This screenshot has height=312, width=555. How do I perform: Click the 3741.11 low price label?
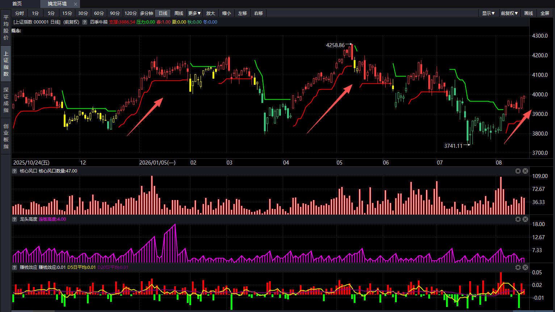coord(453,146)
